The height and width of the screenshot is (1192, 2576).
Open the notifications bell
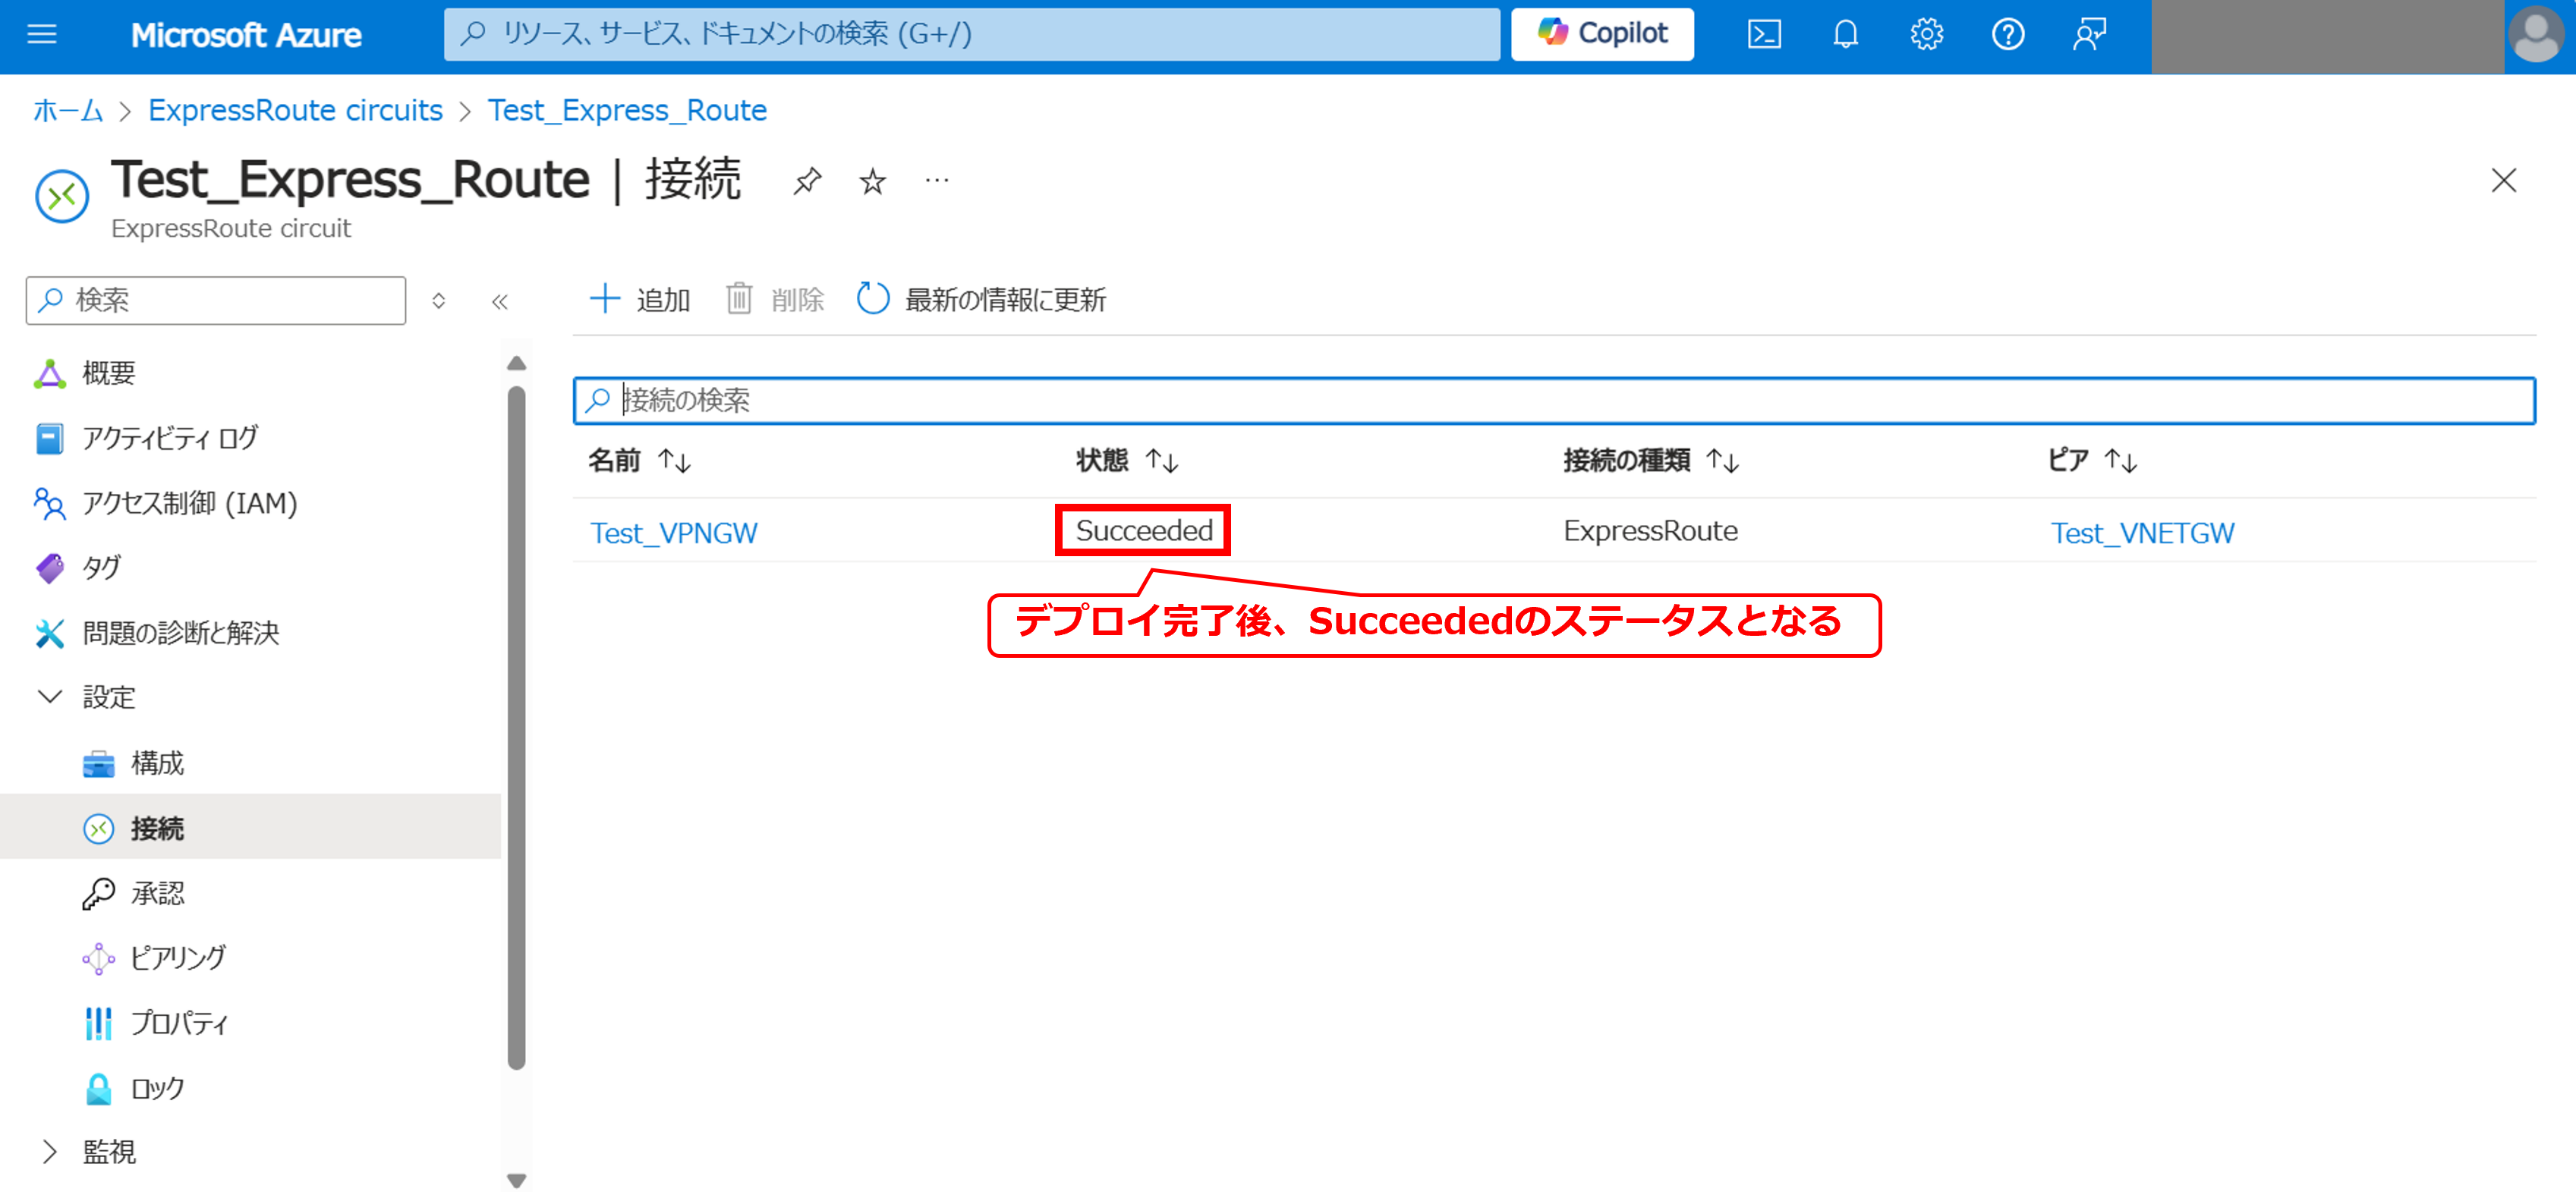[1845, 35]
